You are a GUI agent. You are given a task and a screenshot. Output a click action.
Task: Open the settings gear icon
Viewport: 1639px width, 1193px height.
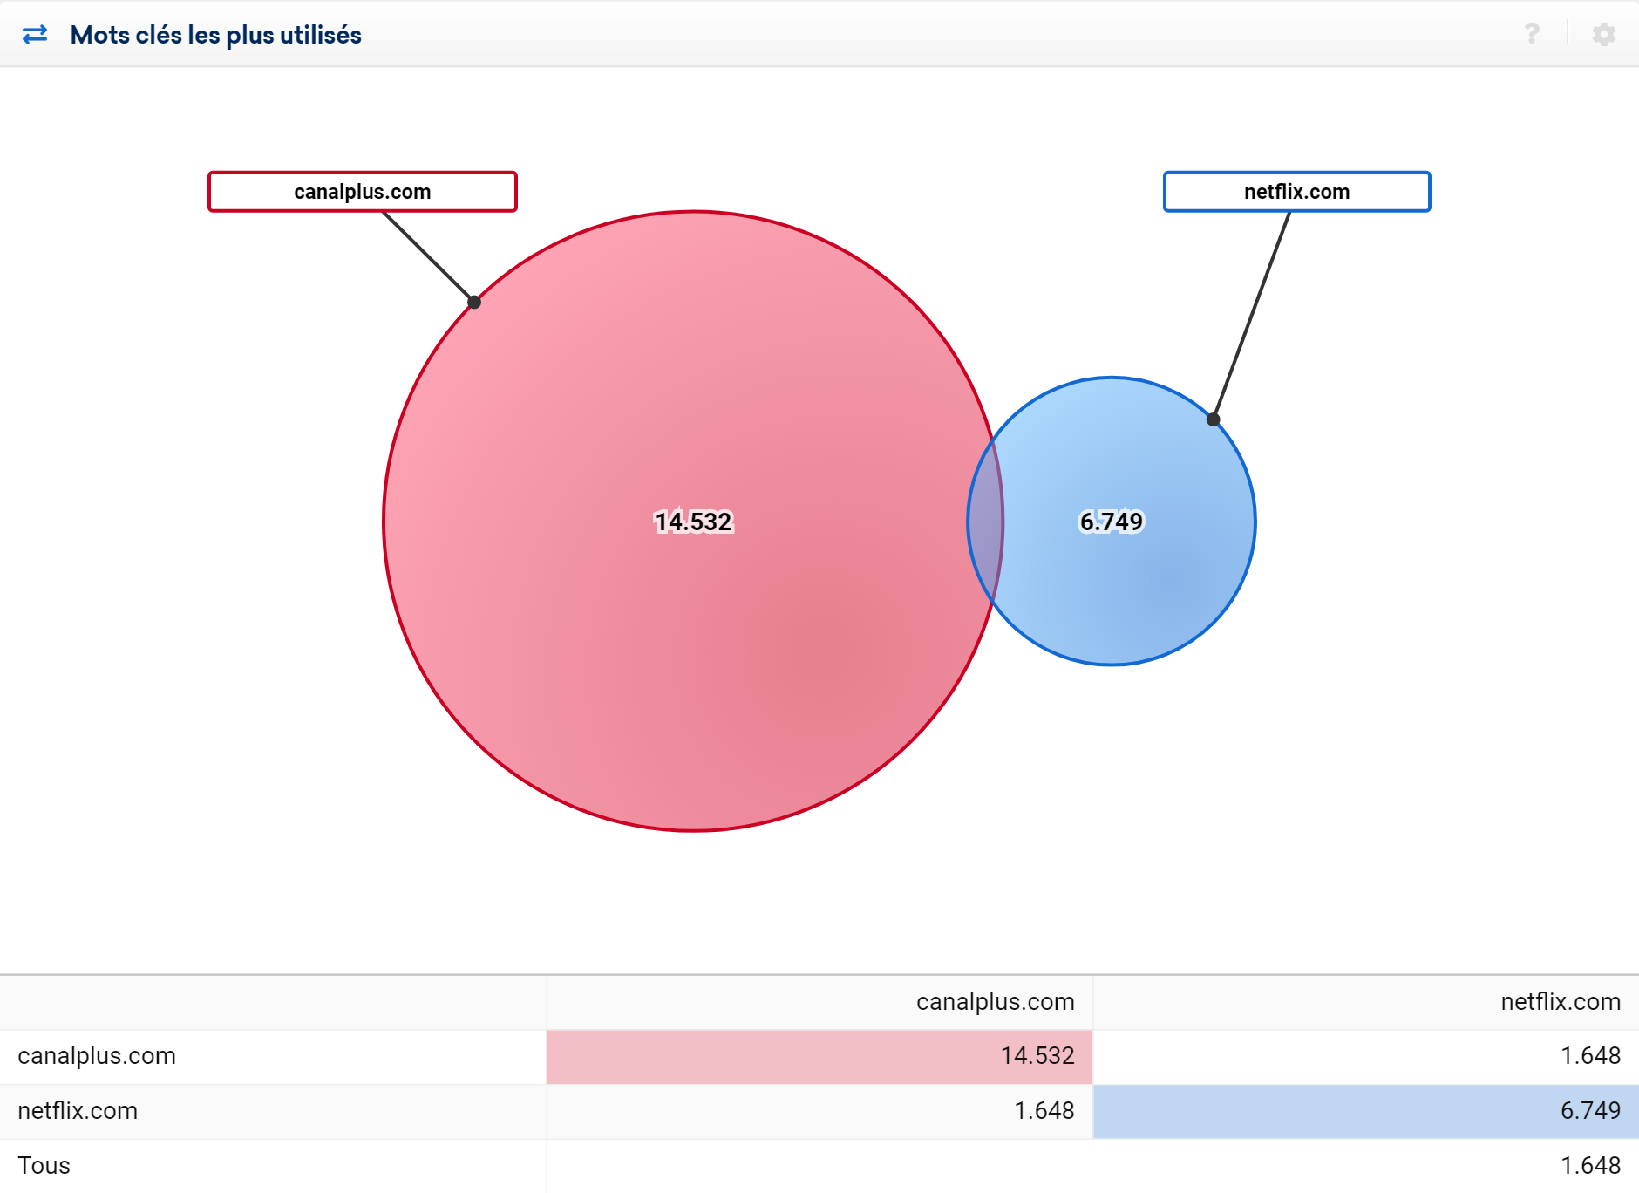pyautogui.click(x=1603, y=34)
